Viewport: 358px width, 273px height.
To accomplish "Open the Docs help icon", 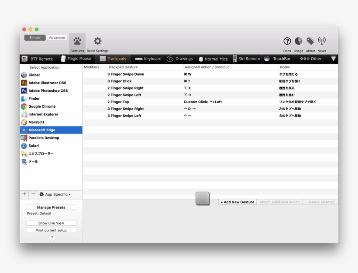I will [x=287, y=41].
